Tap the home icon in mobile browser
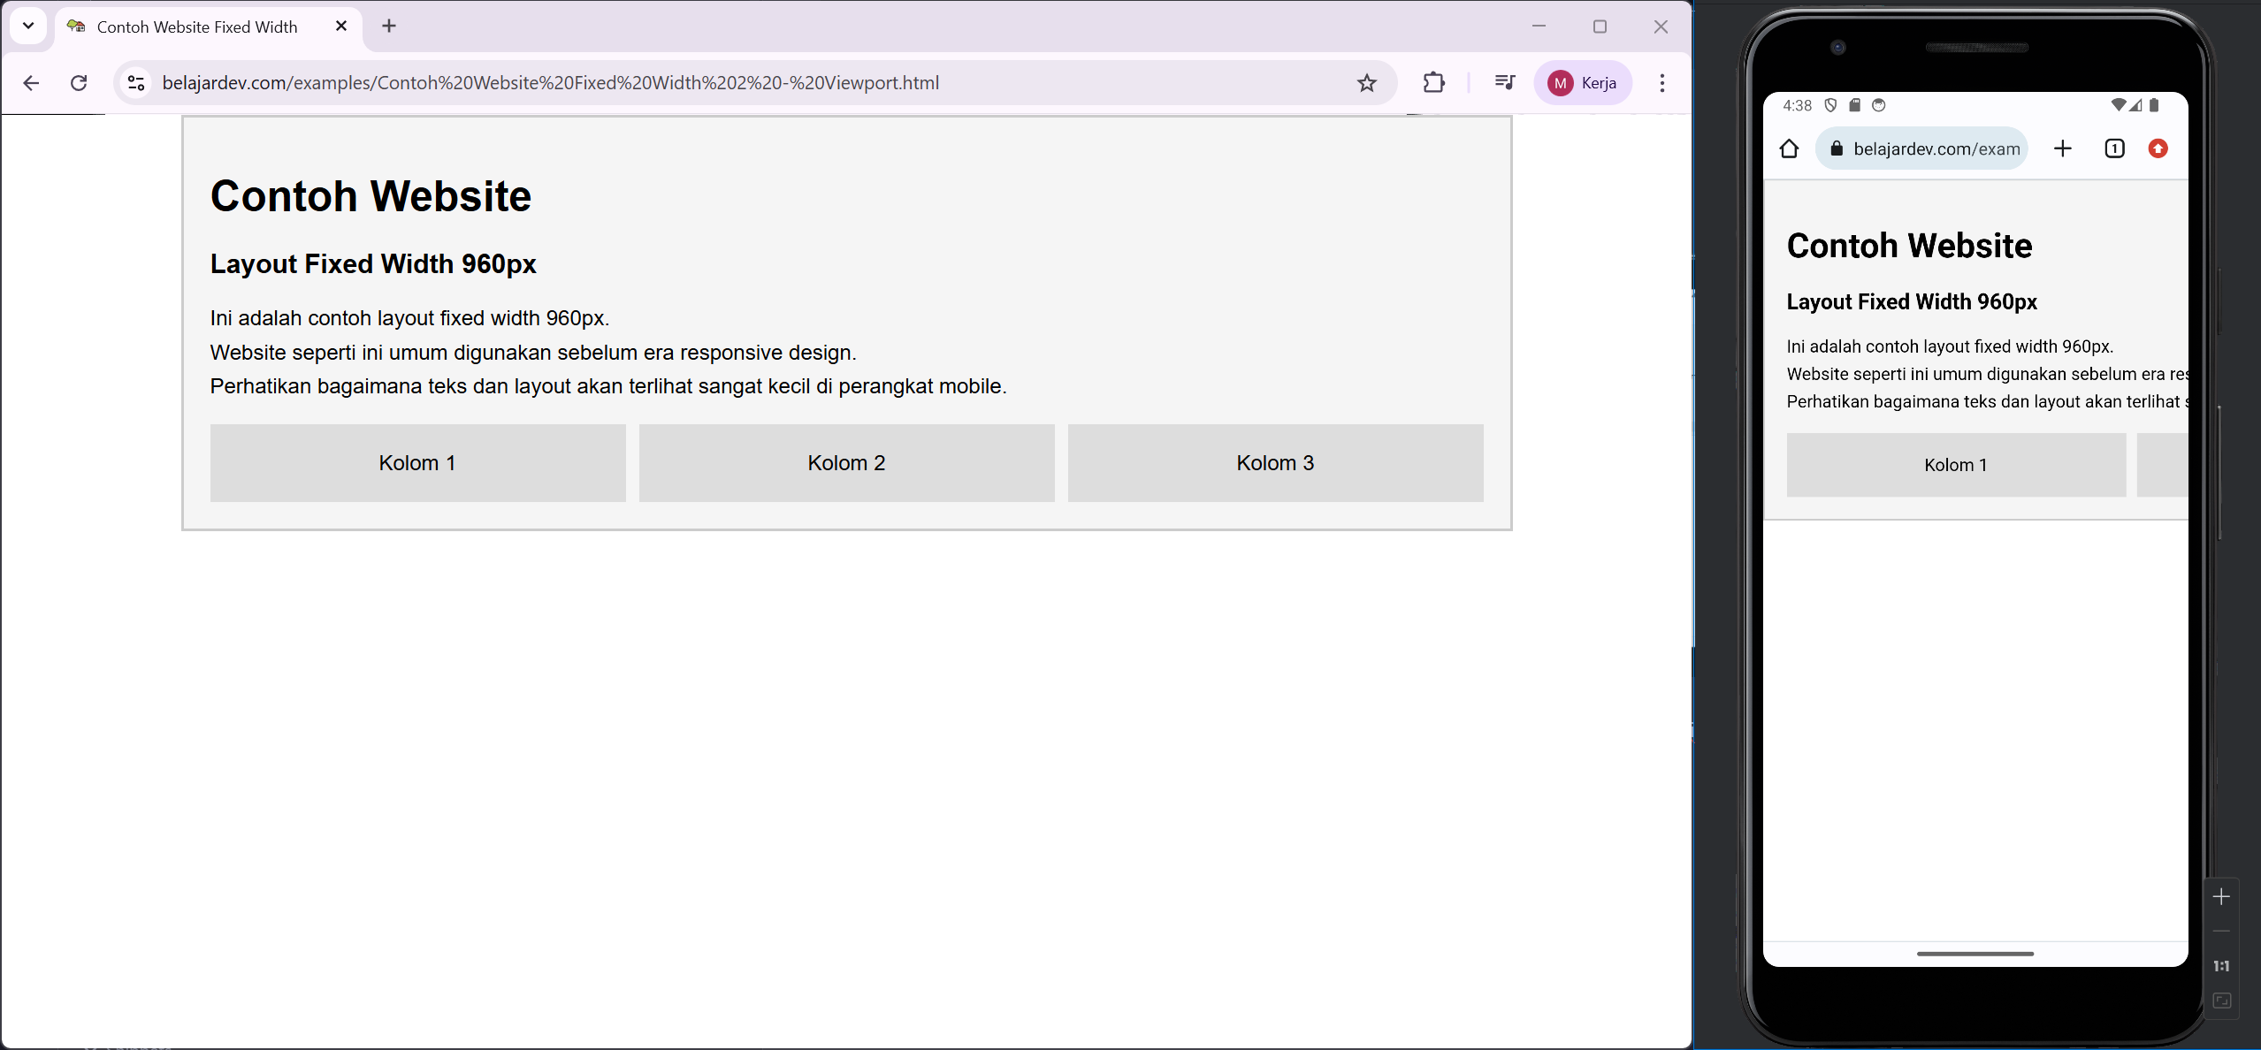 pyautogui.click(x=1790, y=148)
